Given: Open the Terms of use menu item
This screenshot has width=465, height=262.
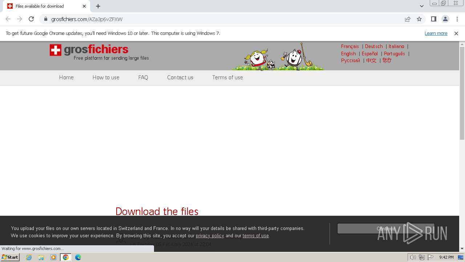Looking at the screenshot, I should click(228, 78).
